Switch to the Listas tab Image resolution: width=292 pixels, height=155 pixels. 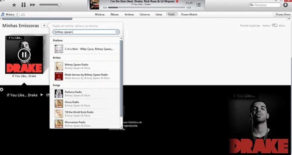click(x=159, y=15)
